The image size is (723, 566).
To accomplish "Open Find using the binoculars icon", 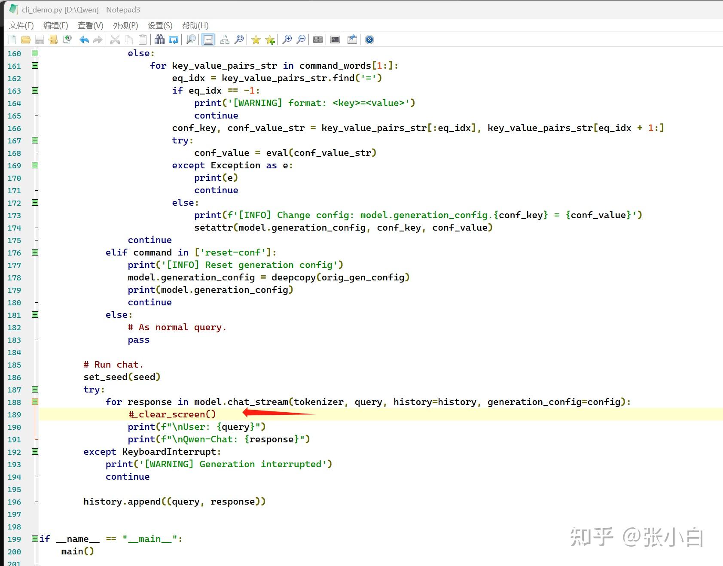I will tap(159, 40).
